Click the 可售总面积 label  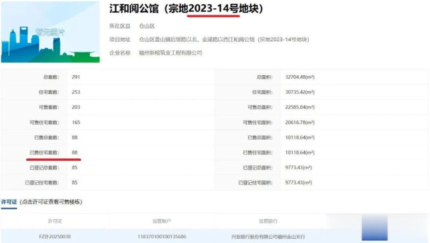(260, 107)
